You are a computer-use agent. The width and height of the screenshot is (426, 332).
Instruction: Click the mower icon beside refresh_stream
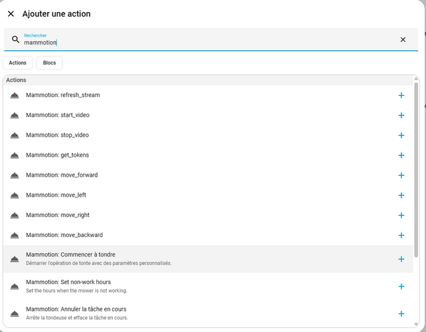[x=15, y=95]
